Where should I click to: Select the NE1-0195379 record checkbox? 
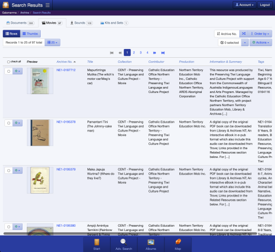tap(9, 171)
